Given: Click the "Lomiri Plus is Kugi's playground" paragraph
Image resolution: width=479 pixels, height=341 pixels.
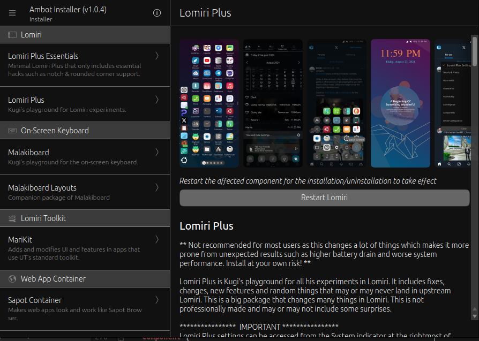Looking at the screenshot, I should pyautogui.click(x=315, y=295).
